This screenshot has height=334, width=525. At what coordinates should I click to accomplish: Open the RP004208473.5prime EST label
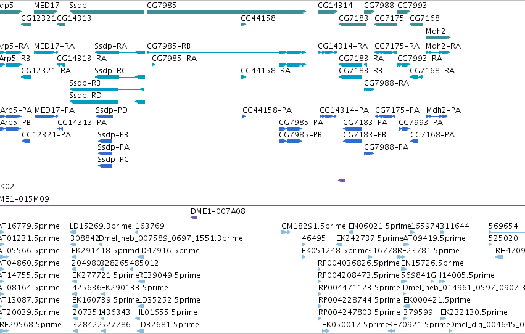coord(359,275)
